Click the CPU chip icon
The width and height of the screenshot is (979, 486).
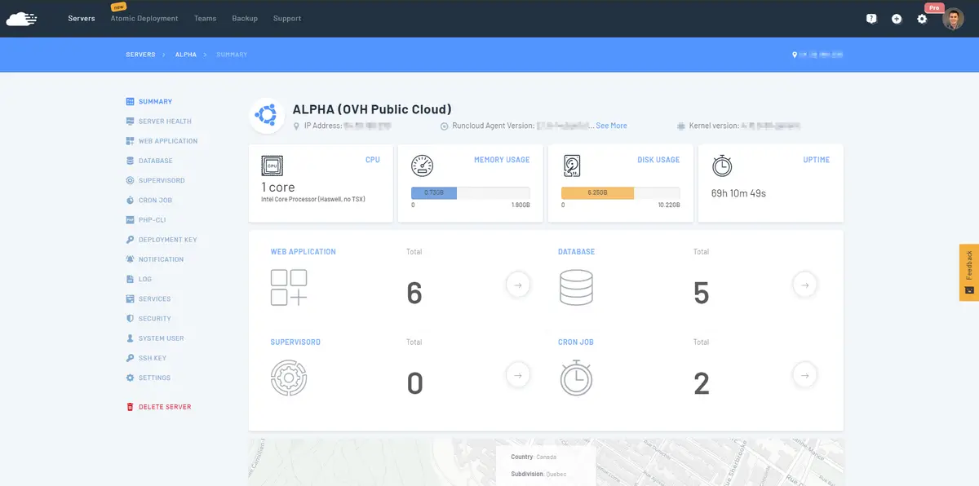pyautogui.click(x=272, y=166)
